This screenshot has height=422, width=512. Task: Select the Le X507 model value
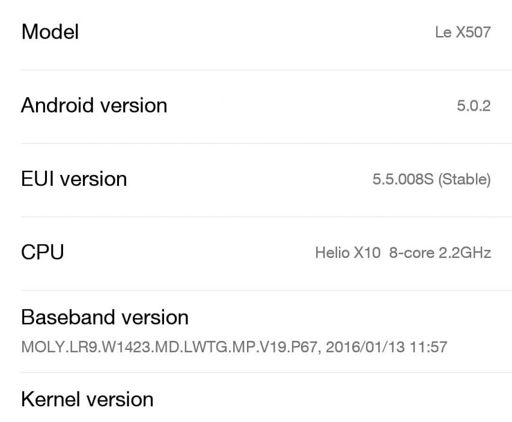[x=462, y=32]
